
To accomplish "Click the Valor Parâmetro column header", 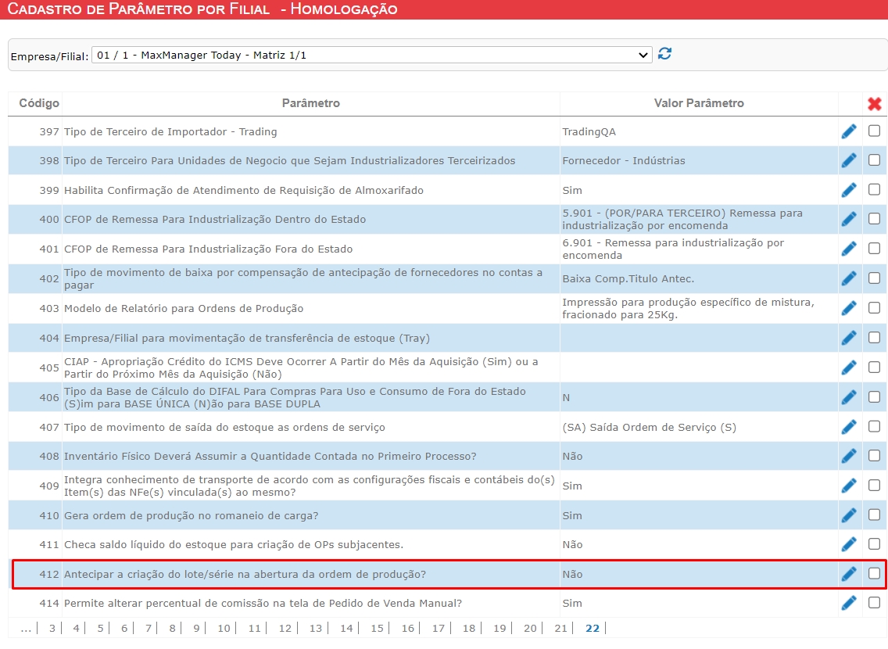I will [698, 103].
